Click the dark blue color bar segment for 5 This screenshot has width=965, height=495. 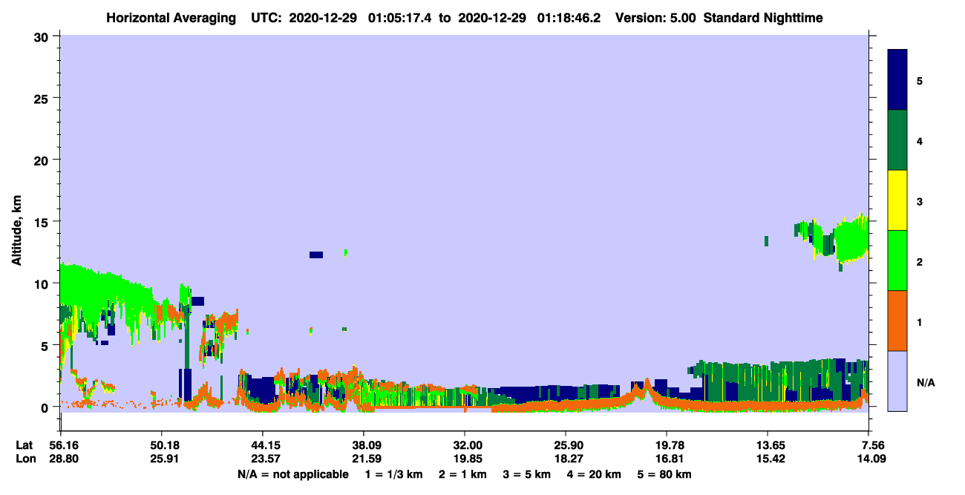coord(897,80)
